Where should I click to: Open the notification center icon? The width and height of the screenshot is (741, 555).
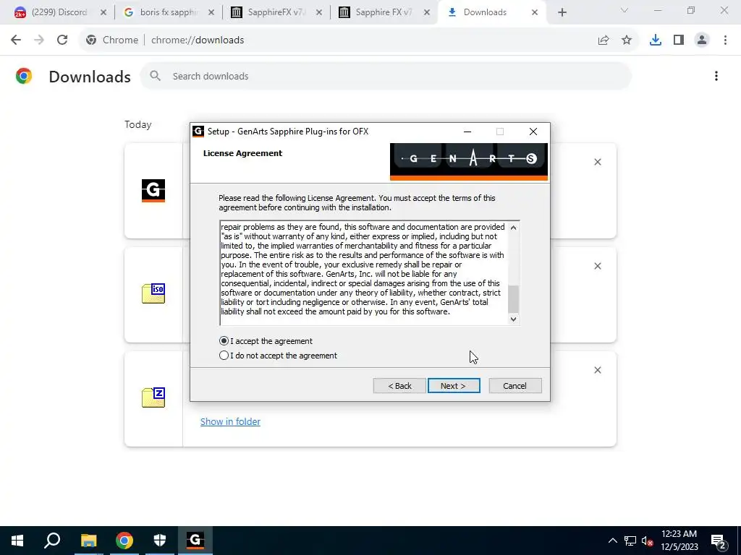tap(719, 541)
